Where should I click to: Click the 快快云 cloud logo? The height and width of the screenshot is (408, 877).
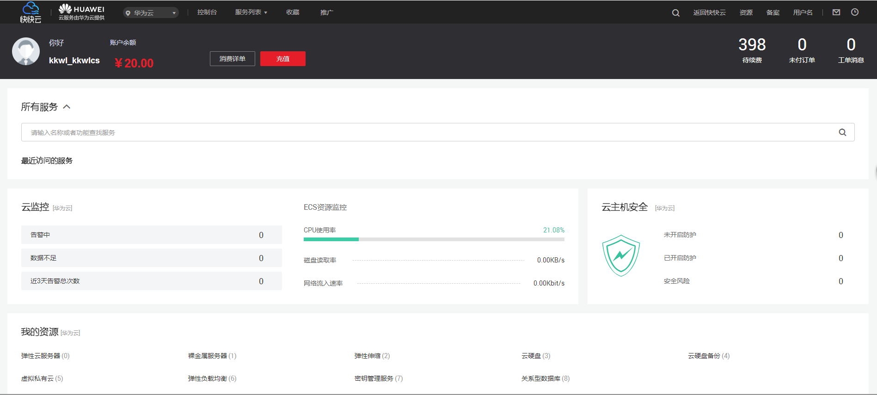[31, 12]
